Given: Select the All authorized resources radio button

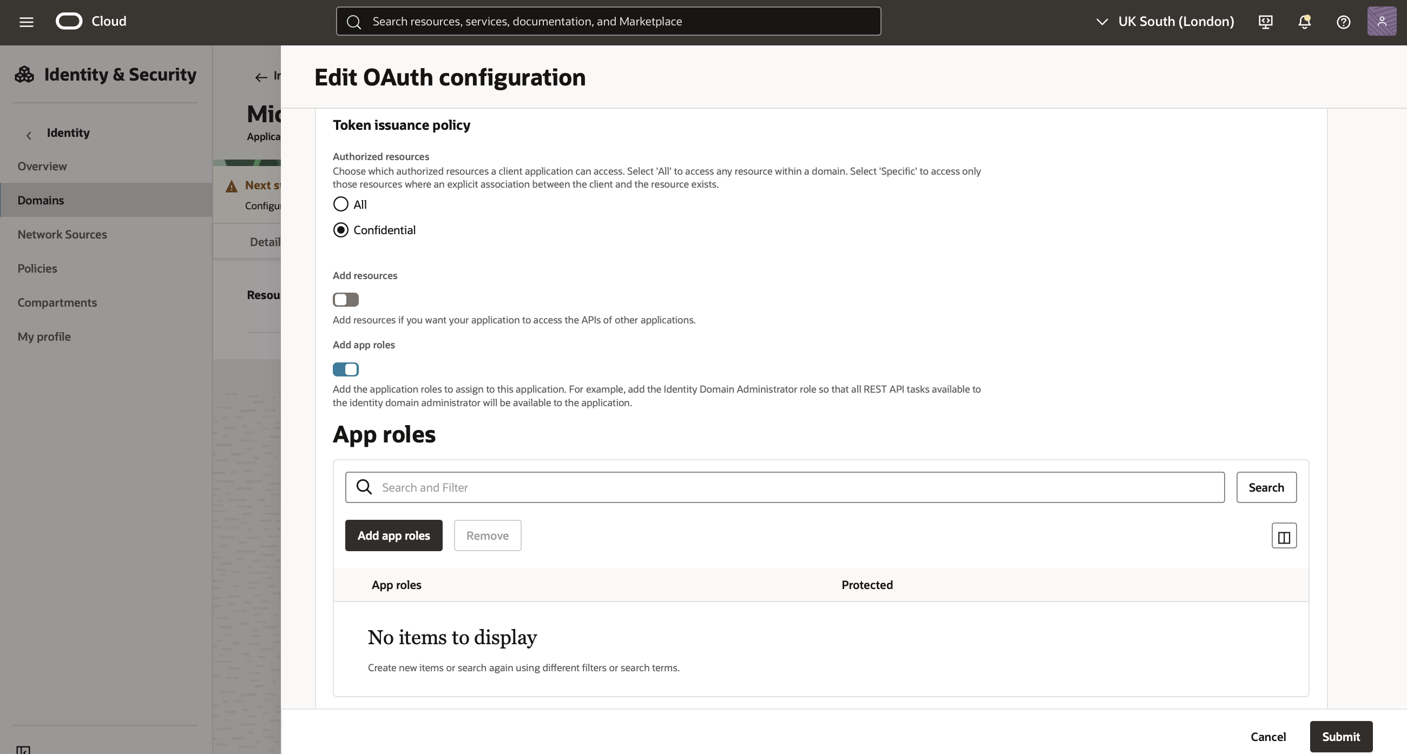Looking at the screenshot, I should pyautogui.click(x=340, y=204).
